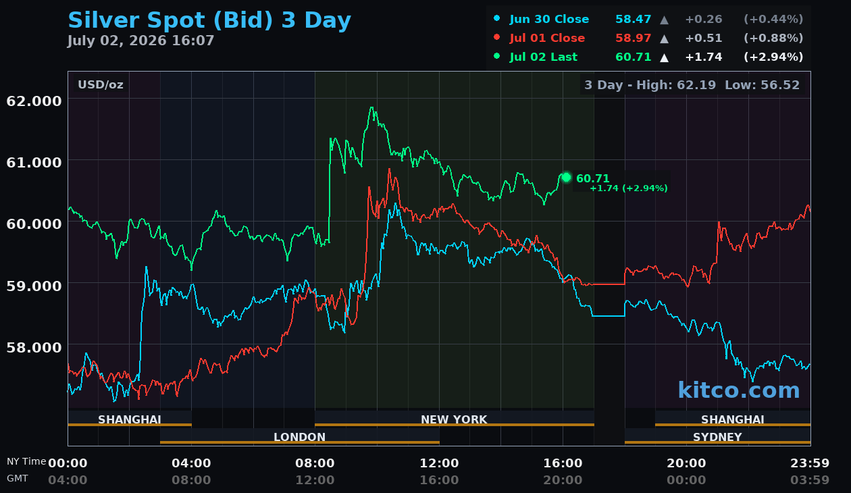Click the 3 Day High: 62.19 readout
The height and width of the screenshot is (493, 851).
coord(650,85)
